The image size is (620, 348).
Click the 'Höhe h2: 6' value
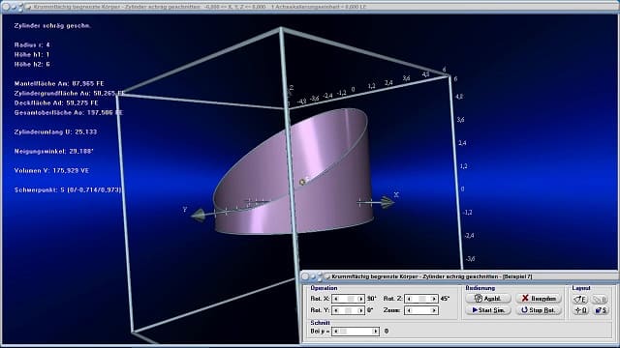(x=32, y=65)
